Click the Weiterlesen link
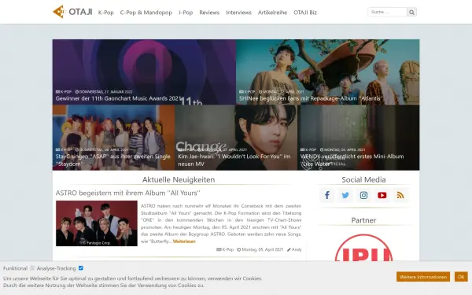Image resolution: width=472 pixels, height=295 pixels. 184,242
